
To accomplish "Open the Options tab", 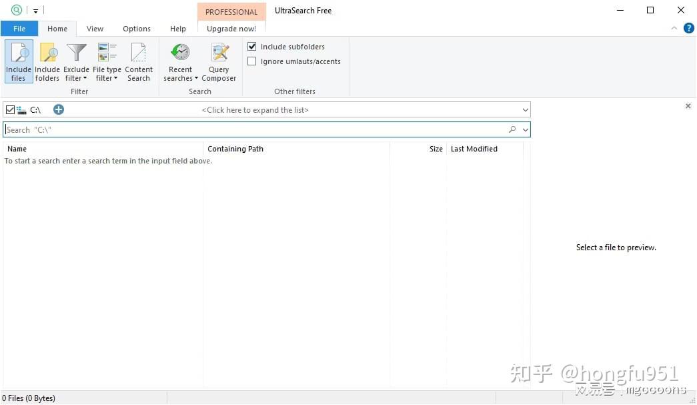I will (x=137, y=29).
